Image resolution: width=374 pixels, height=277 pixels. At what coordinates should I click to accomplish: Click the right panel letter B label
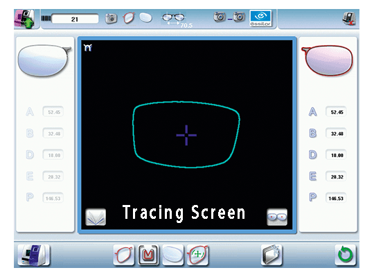tap(312, 133)
